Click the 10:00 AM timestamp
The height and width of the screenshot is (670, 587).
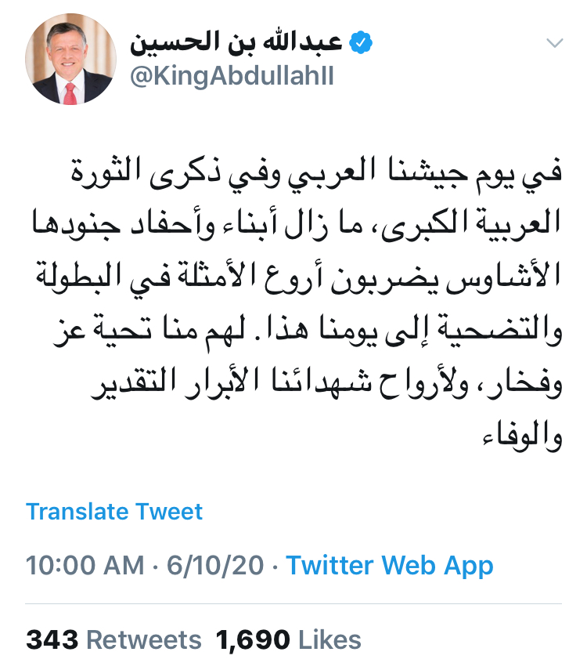85,565
